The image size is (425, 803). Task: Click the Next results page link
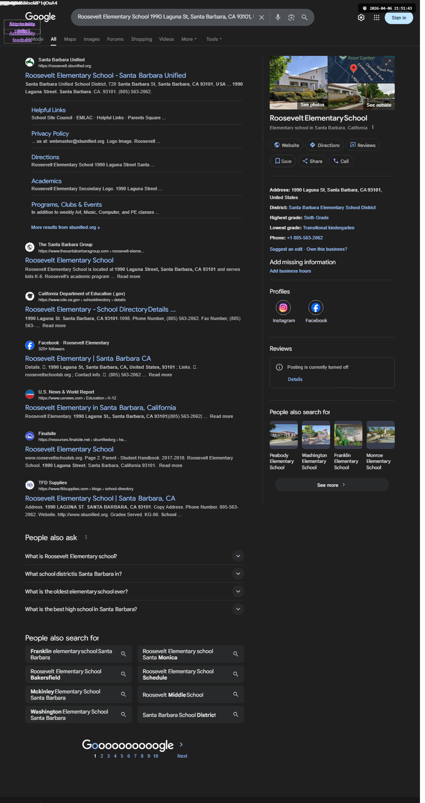pos(182,756)
